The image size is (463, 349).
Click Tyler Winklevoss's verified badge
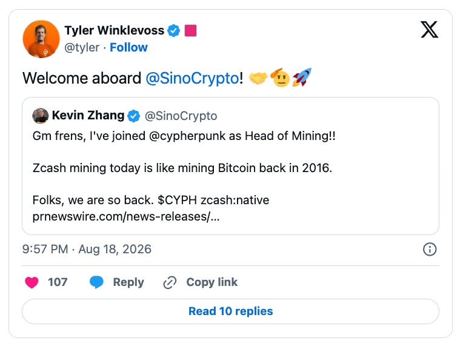pos(173,30)
